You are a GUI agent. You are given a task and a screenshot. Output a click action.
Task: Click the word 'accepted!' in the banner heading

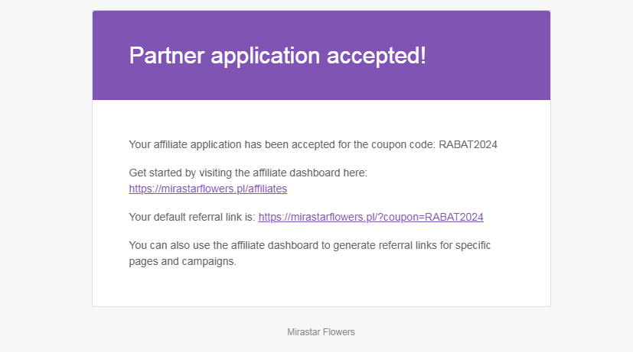pos(377,56)
